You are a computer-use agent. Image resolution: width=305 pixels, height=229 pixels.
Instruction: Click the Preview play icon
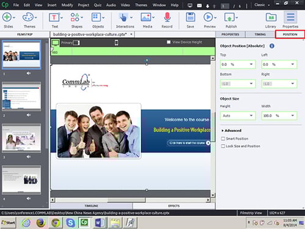click(x=208, y=17)
